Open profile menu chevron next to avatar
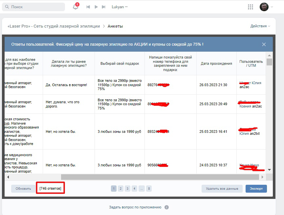 (x=272, y=7)
